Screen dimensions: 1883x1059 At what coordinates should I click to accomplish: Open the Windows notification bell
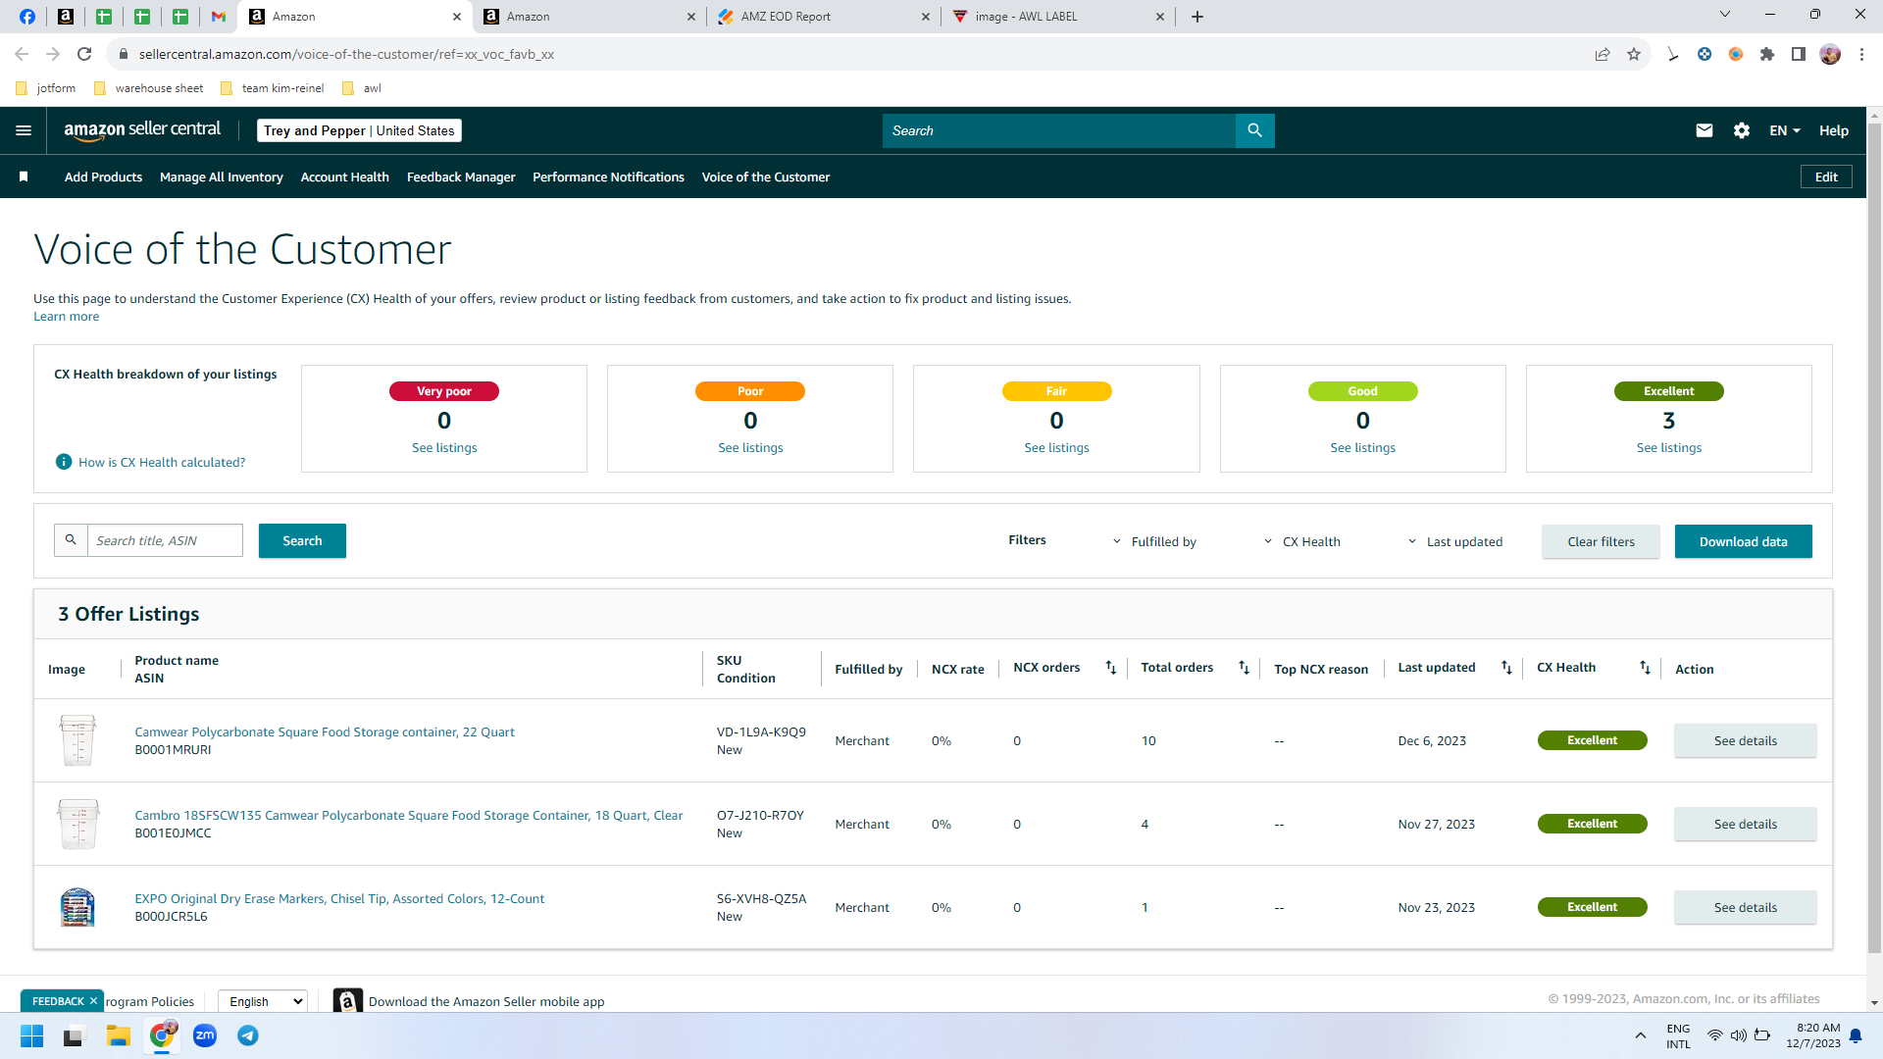click(x=1856, y=1035)
